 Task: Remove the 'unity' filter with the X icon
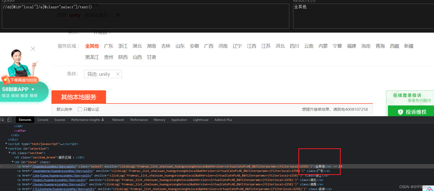118,74
